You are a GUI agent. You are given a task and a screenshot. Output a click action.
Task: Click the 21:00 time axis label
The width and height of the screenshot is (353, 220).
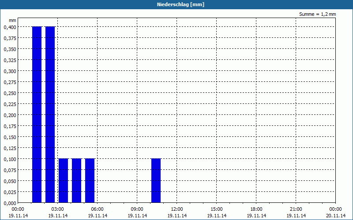(x=296, y=209)
